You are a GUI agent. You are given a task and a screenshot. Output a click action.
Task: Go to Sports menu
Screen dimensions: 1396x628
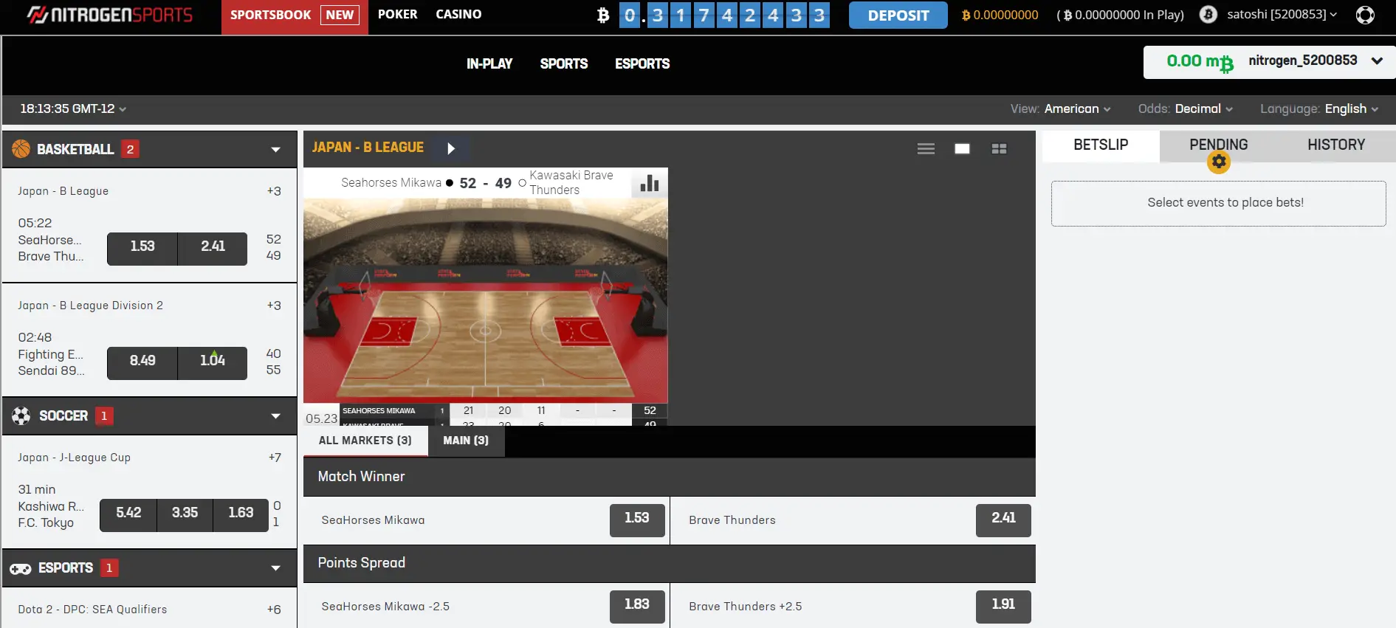[564, 64]
